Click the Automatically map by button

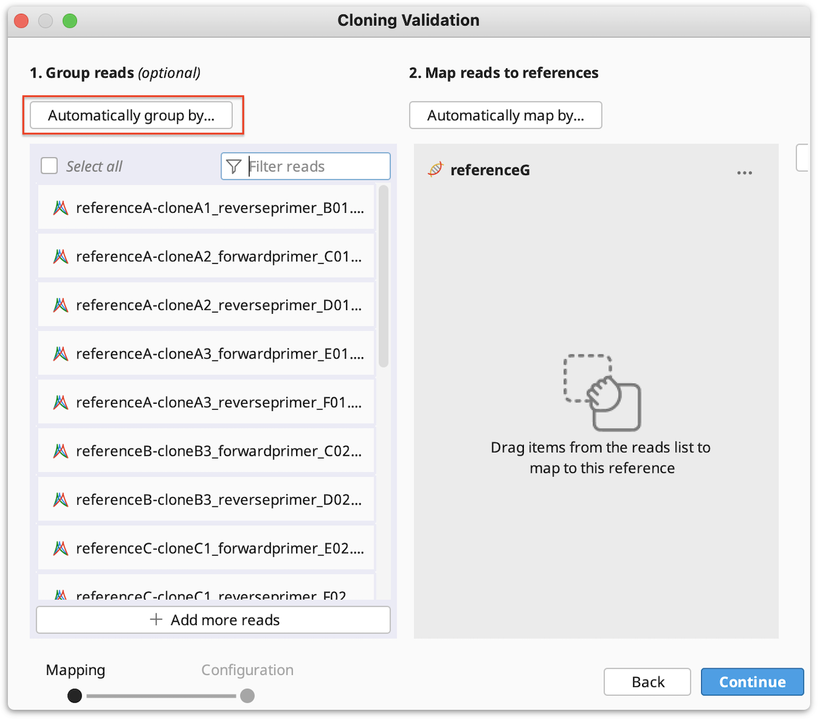coord(506,115)
